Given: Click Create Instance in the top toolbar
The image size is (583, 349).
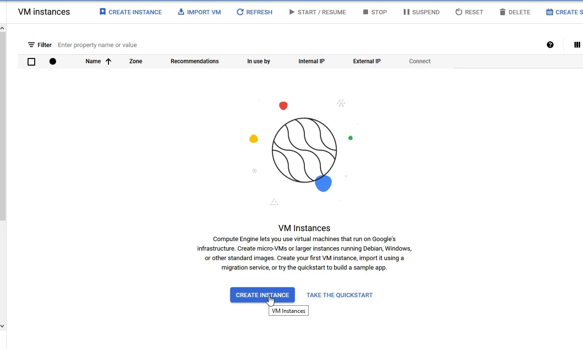Looking at the screenshot, I should 131,12.
